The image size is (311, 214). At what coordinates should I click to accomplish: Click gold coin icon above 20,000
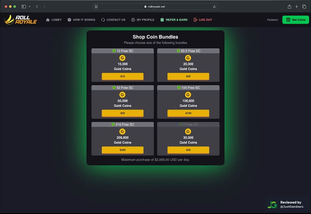click(x=188, y=58)
